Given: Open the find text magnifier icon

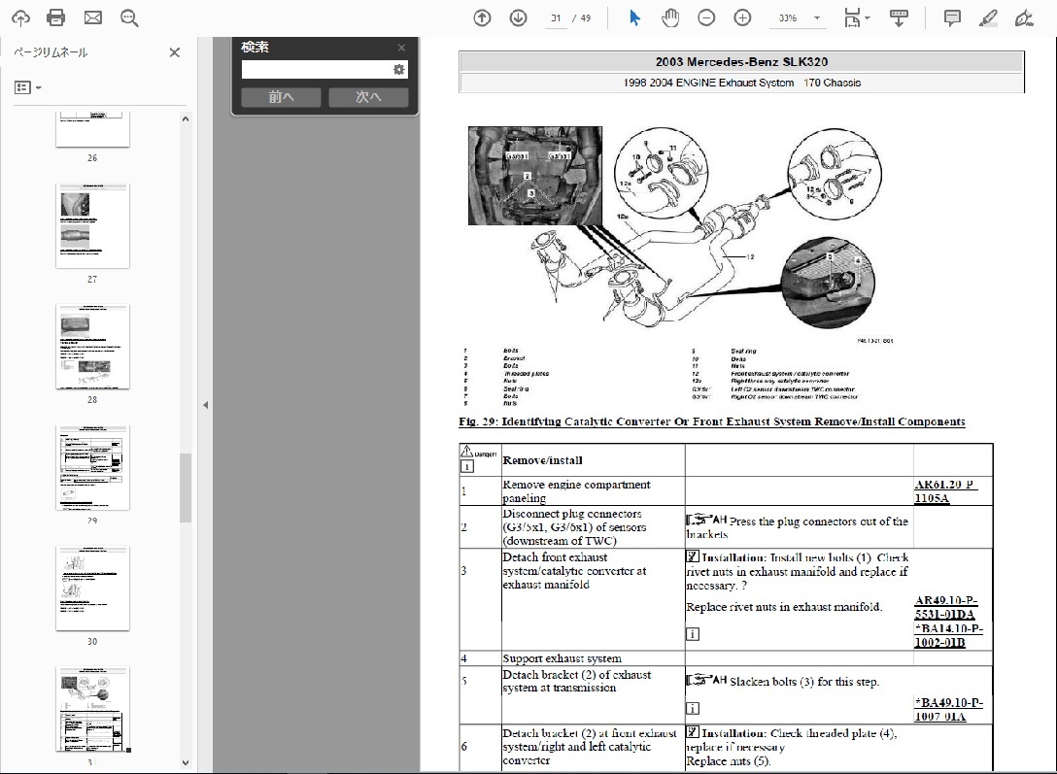Looking at the screenshot, I should point(129,17).
